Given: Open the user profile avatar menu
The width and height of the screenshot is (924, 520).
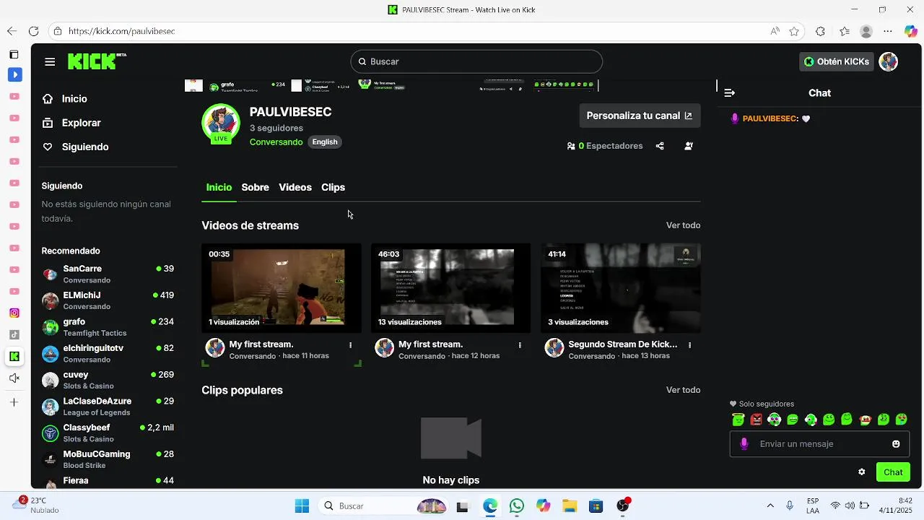Looking at the screenshot, I should pyautogui.click(x=889, y=61).
